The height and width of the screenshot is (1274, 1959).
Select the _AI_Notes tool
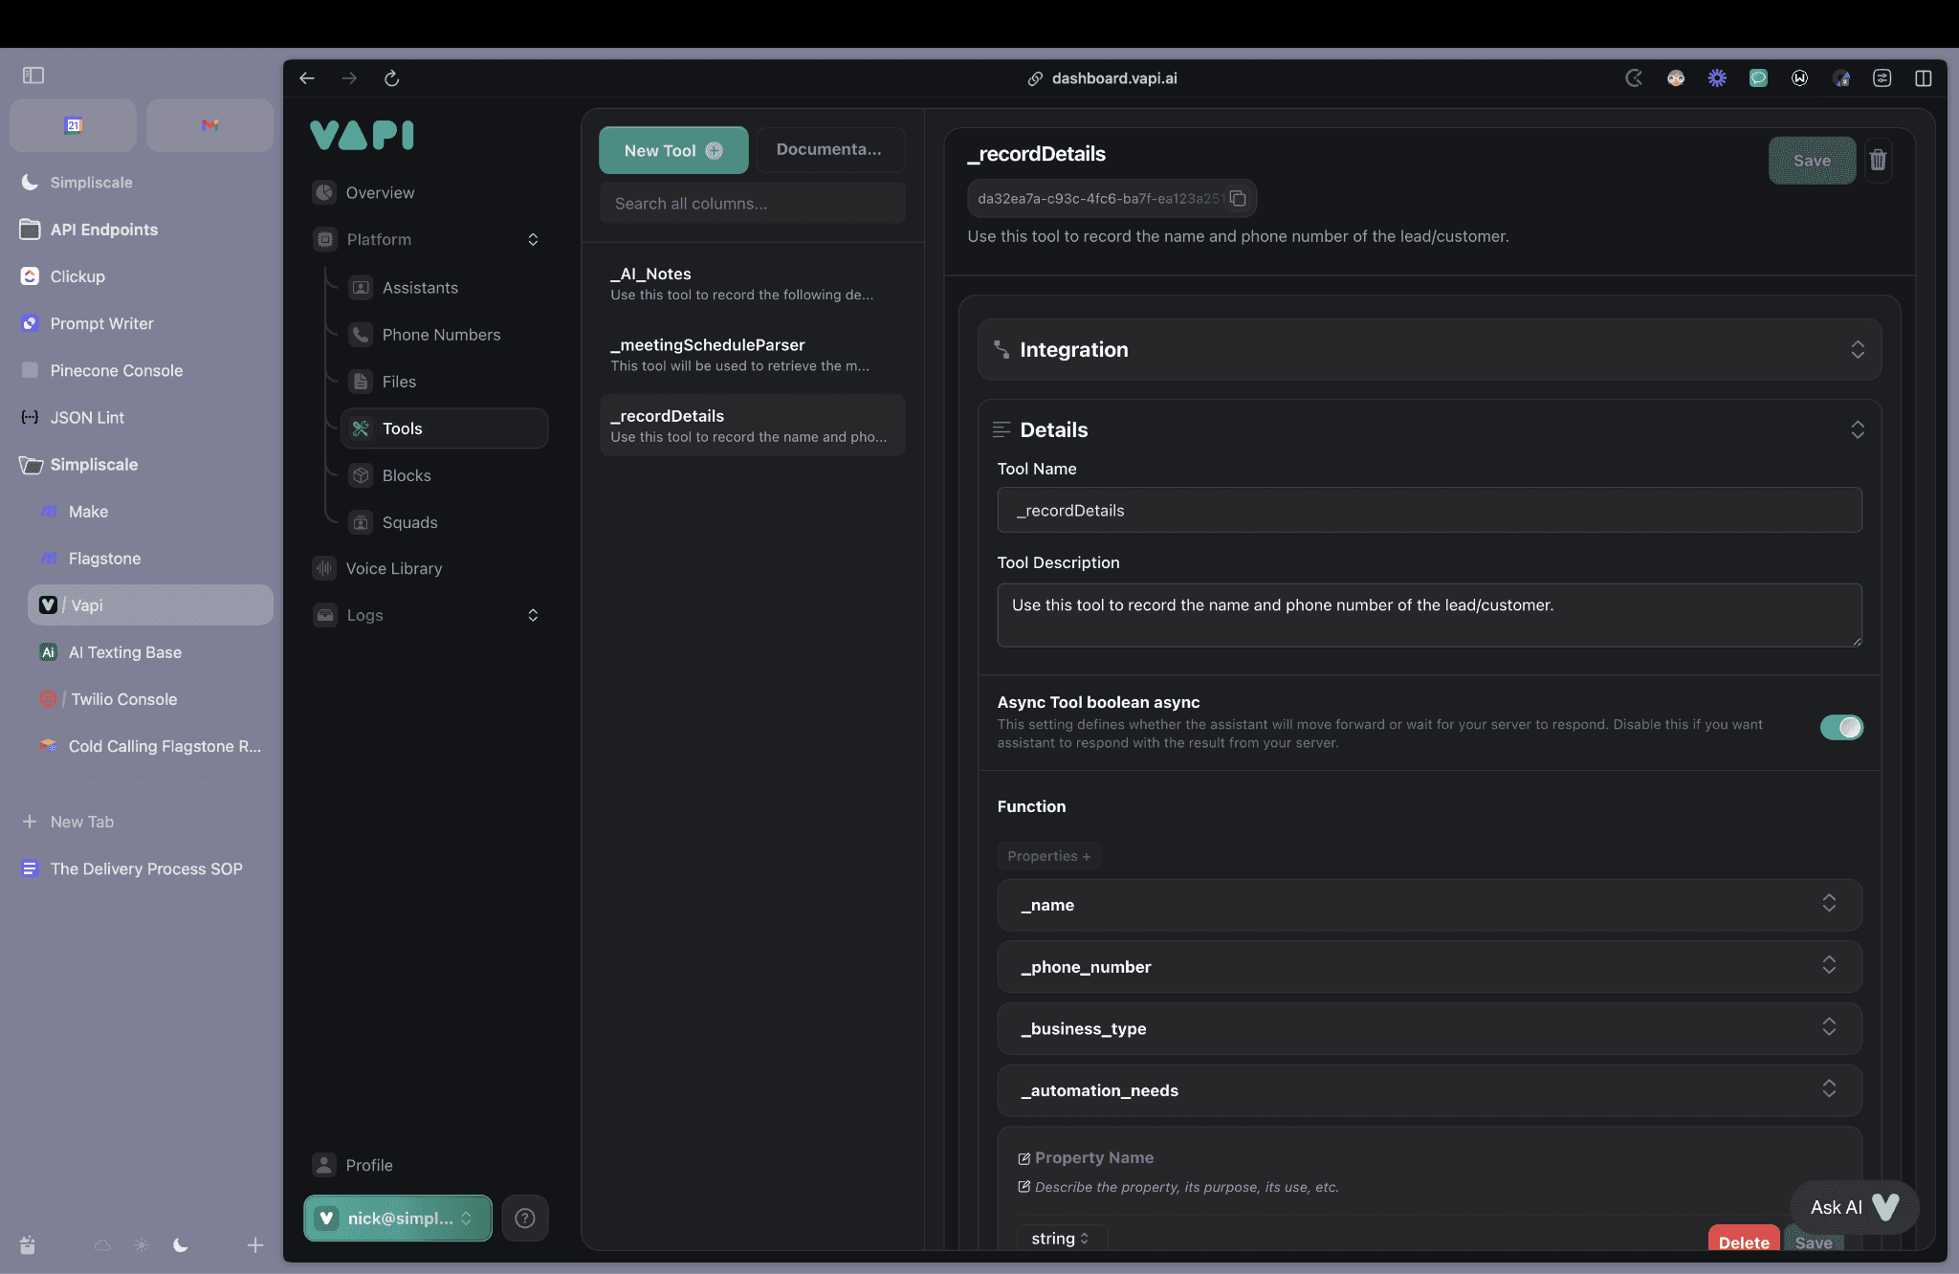tap(752, 284)
